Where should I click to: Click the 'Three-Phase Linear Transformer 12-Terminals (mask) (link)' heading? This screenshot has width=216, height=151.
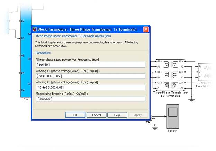(x=73, y=36)
